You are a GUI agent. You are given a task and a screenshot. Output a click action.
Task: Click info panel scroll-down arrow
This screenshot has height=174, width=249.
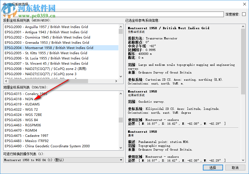click(x=243, y=160)
